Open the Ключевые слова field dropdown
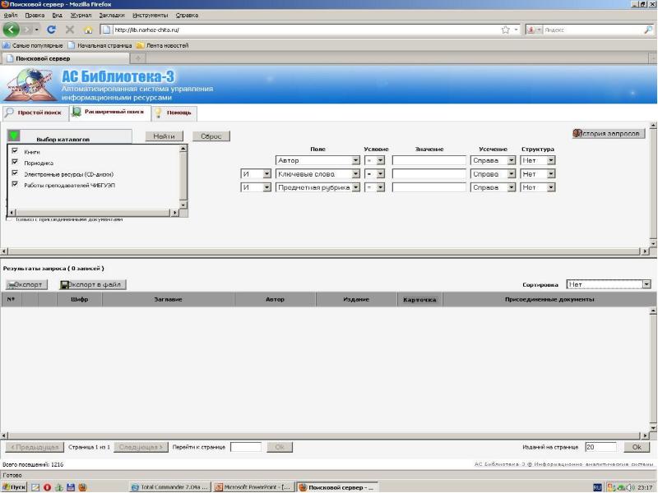658x493 pixels. 317,173
